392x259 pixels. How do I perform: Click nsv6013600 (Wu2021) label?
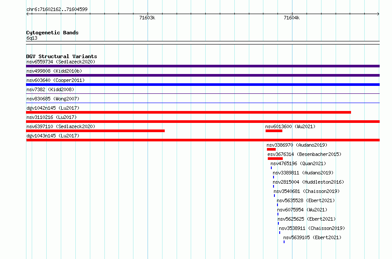point(290,126)
